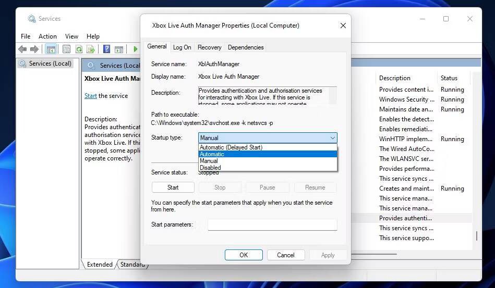Click the Export List toolbar icon
The image size is (495, 288).
pyautogui.click(x=91, y=49)
